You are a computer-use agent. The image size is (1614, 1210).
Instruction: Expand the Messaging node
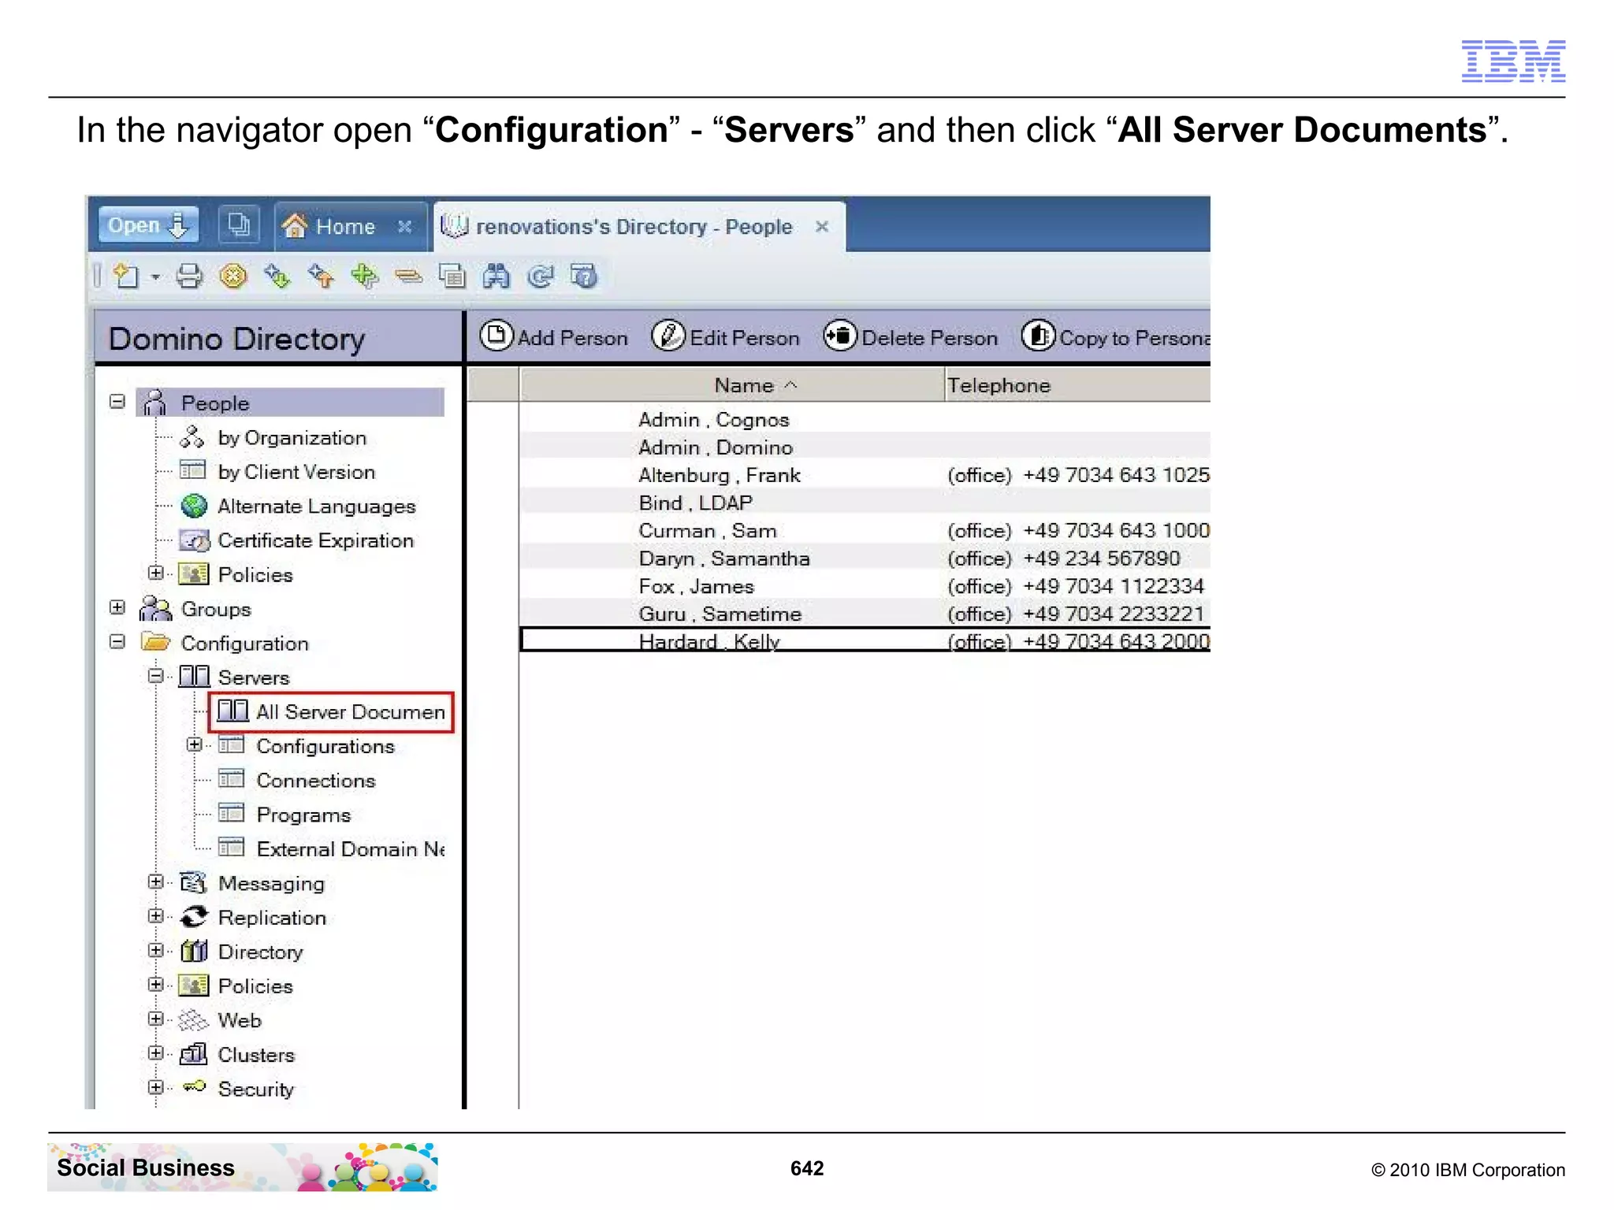click(156, 882)
